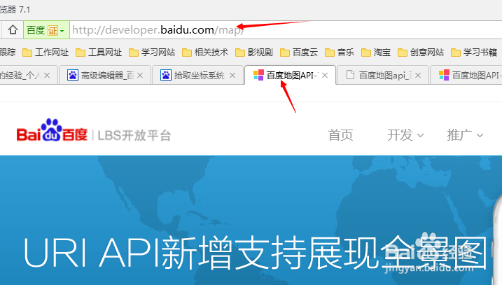Open the 淘宝 bookmark folder
Image resolution: width=502 pixels, height=285 pixels.
click(x=376, y=53)
